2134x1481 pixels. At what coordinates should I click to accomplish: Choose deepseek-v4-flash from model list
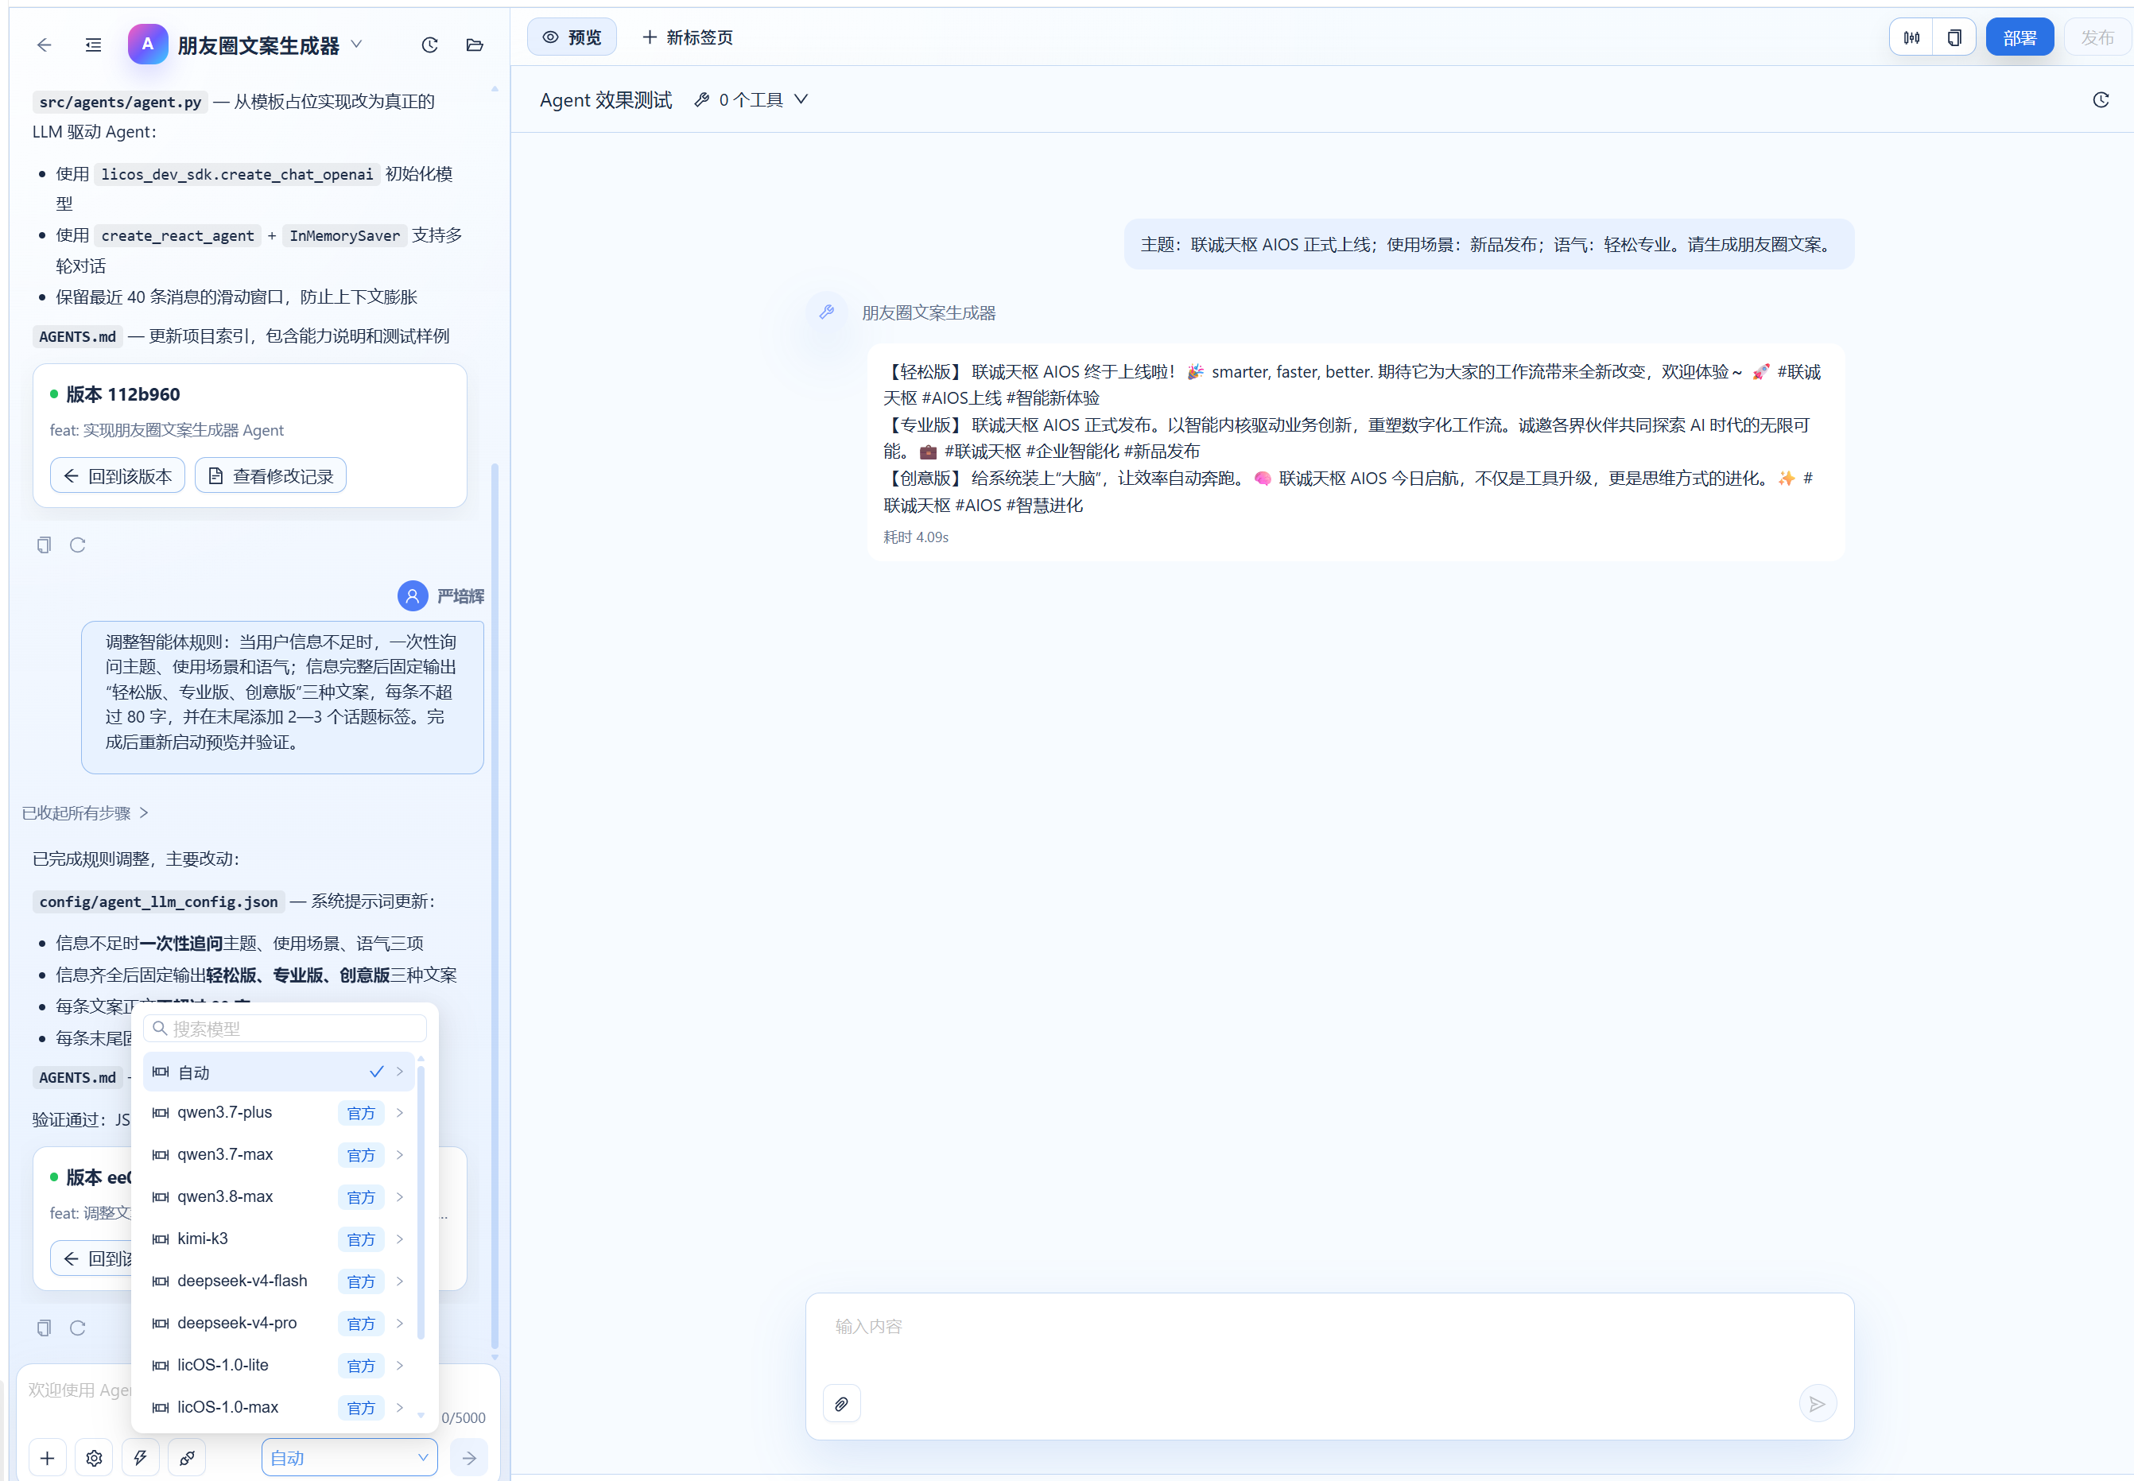coord(278,1281)
